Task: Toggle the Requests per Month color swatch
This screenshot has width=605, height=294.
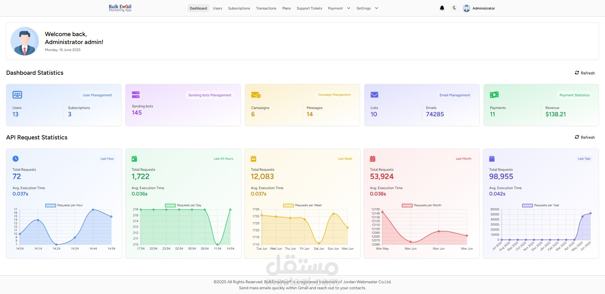Action: point(407,205)
